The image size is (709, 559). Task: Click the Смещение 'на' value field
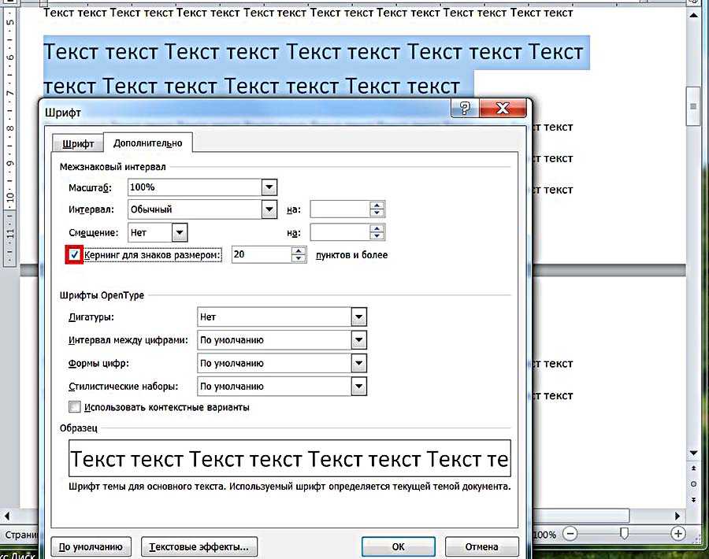[x=340, y=232]
